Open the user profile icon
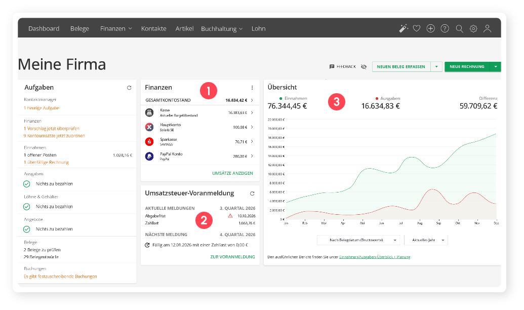The height and width of the screenshot is (310, 524). [x=488, y=29]
